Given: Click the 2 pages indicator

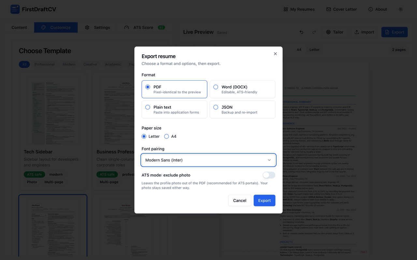Looking at the screenshot, I should point(399,50).
